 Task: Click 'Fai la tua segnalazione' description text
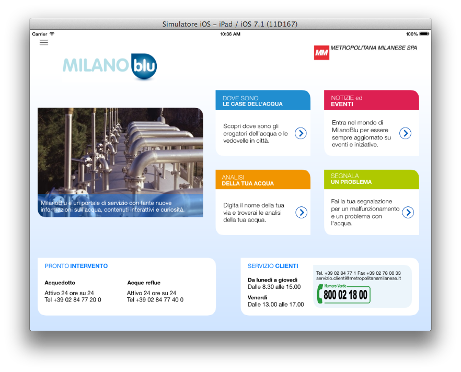point(365,212)
